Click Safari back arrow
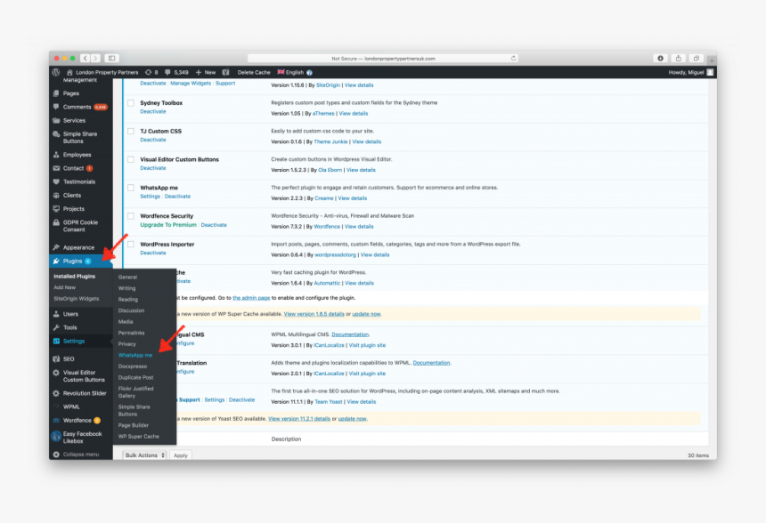The height and width of the screenshot is (523, 766). coord(85,58)
